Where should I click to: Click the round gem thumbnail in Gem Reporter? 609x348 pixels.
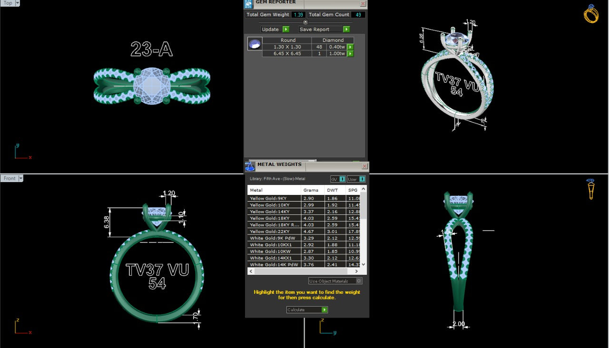coord(255,44)
